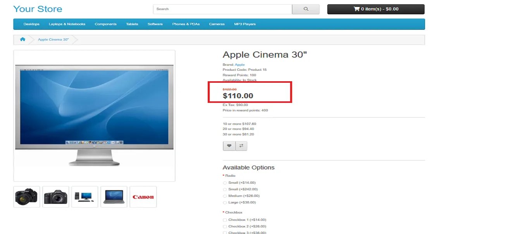The width and height of the screenshot is (527, 234).
Task: Open the shopping cart 0 item(s) button
Action: [x=375, y=9]
